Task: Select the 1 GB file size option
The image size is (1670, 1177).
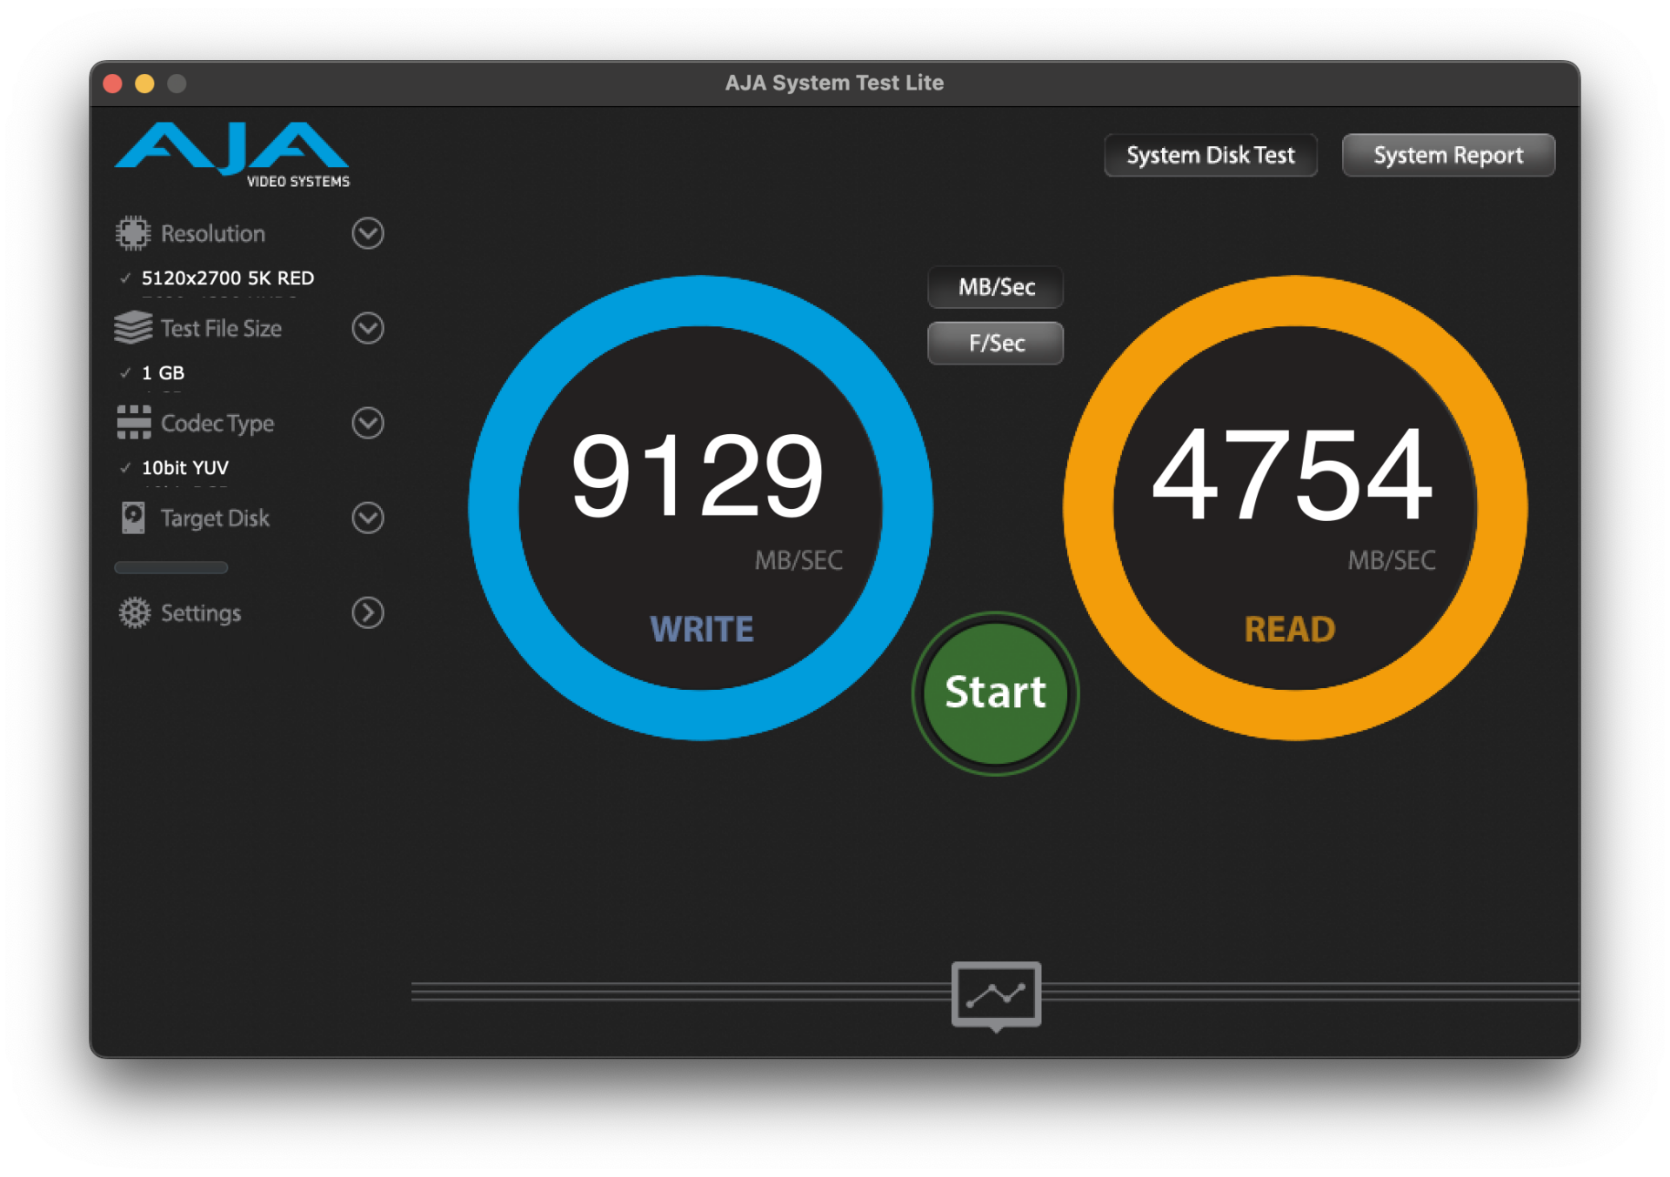Action: pos(163,372)
